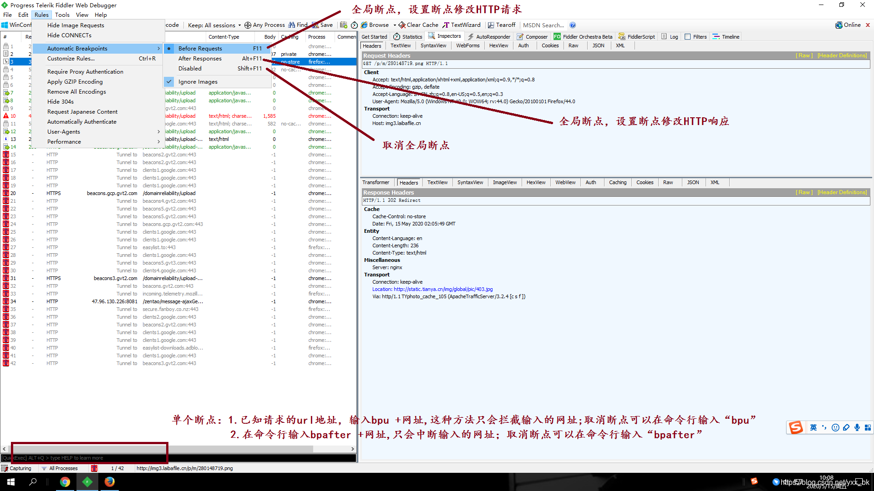Screen dimensions: 874x491
Task: Select the Customize Rules menu item
Action: pyautogui.click(x=98, y=58)
